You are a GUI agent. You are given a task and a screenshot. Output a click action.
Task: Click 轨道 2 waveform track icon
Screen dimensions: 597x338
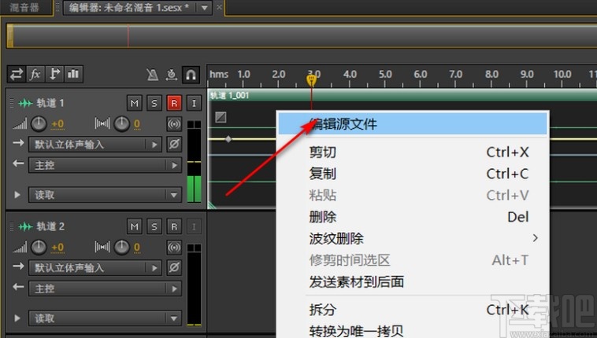(x=25, y=226)
